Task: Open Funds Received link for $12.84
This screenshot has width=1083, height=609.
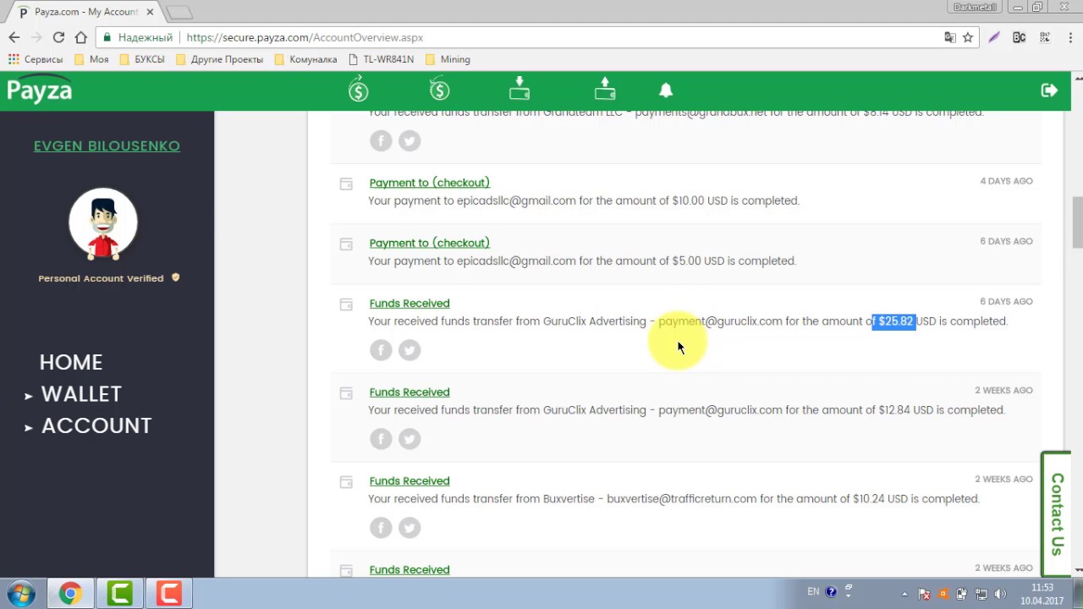Action: coord(410,392)
